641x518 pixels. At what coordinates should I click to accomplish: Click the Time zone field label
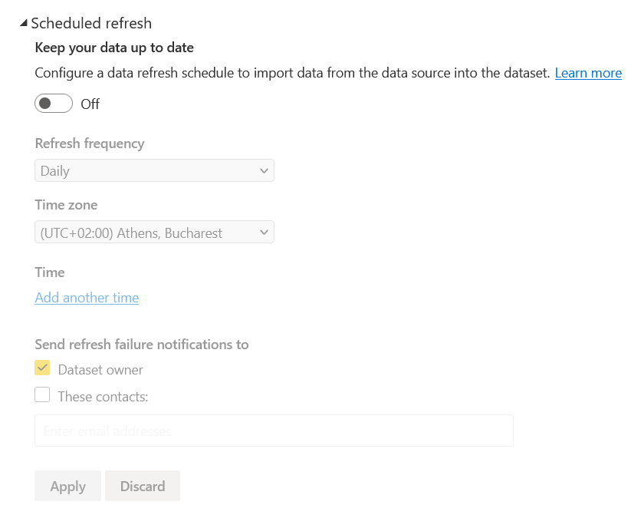coord(66,205)
